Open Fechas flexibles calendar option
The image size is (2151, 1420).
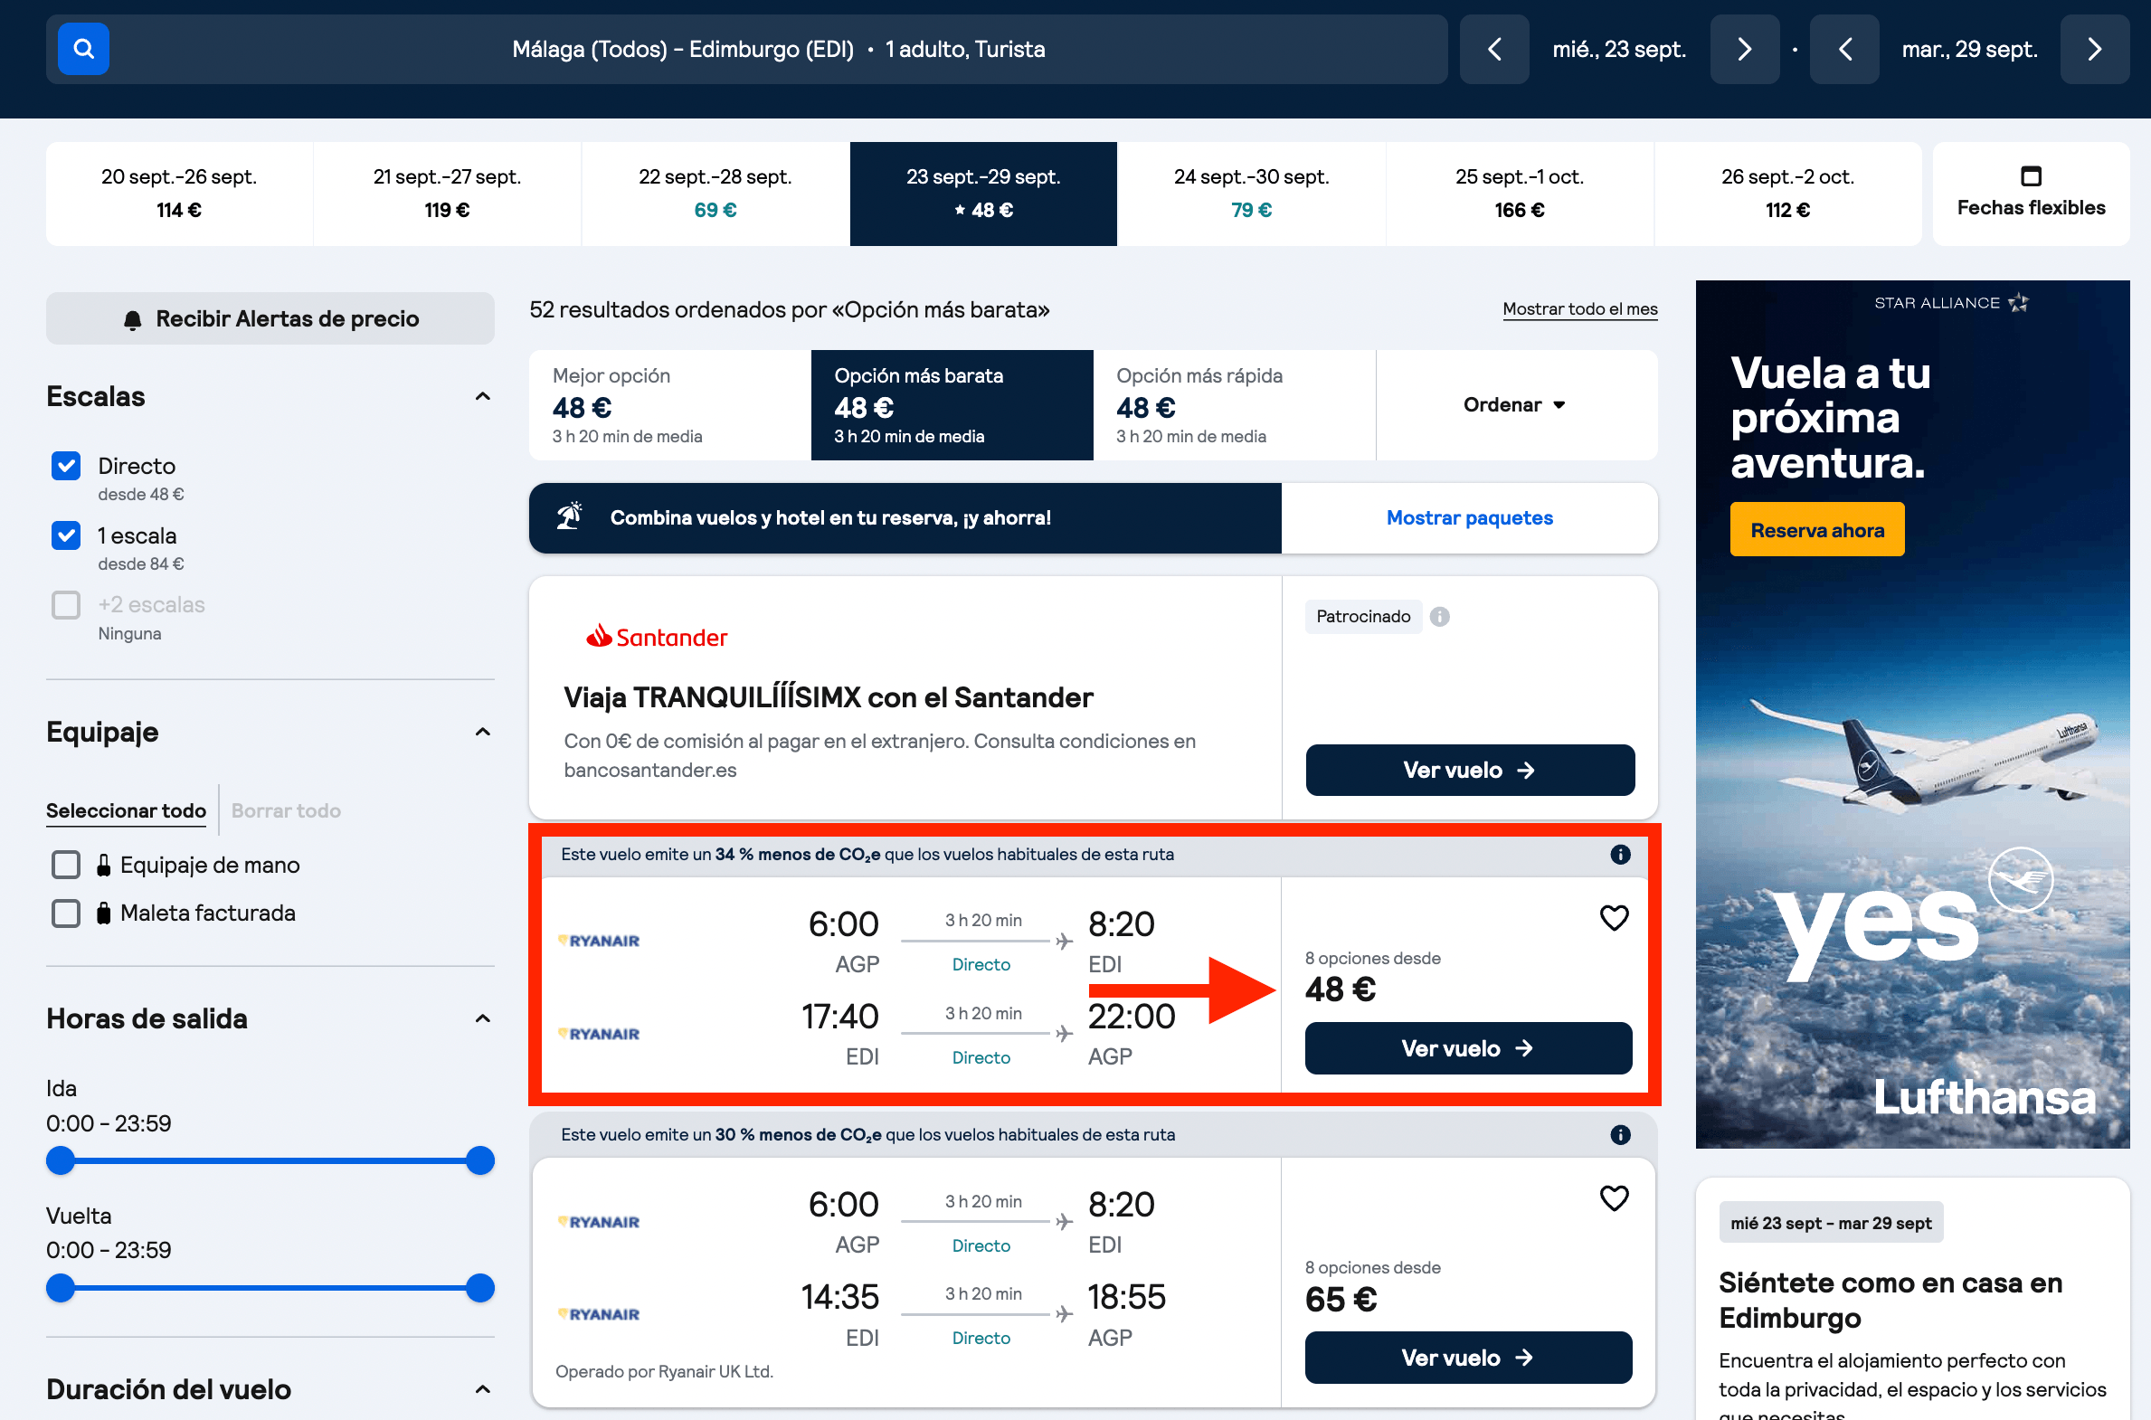2031,193
